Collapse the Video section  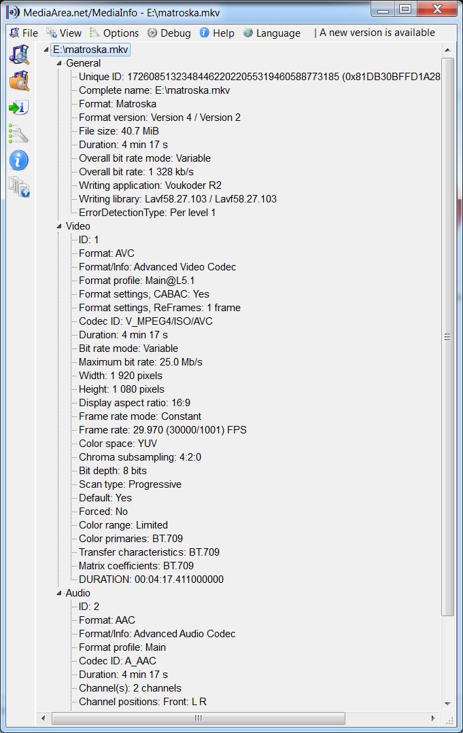pos(59,226)
